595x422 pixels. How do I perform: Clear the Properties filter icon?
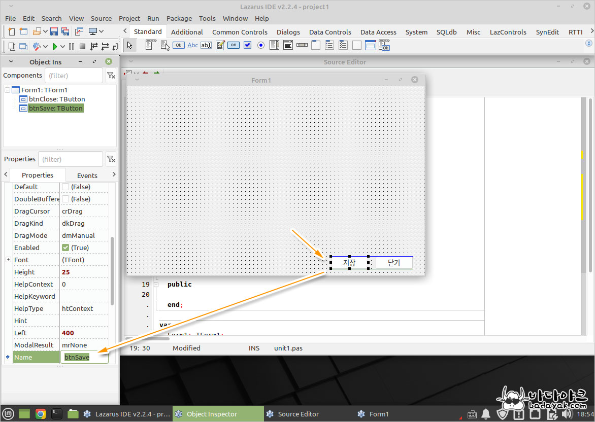click(x=111, y=159)
